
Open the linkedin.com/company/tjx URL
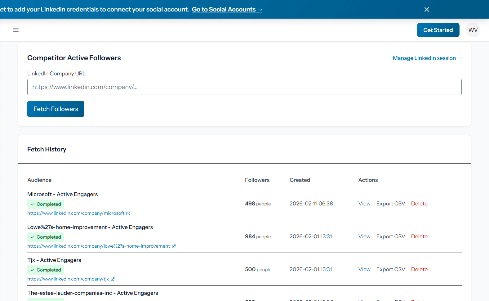pos(68,279)
